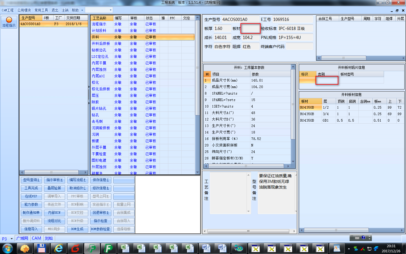The height and width of the screenshot is (254, 406).
Task: Expand the toolbar combo box dropdown
Action: coord(111,10)
